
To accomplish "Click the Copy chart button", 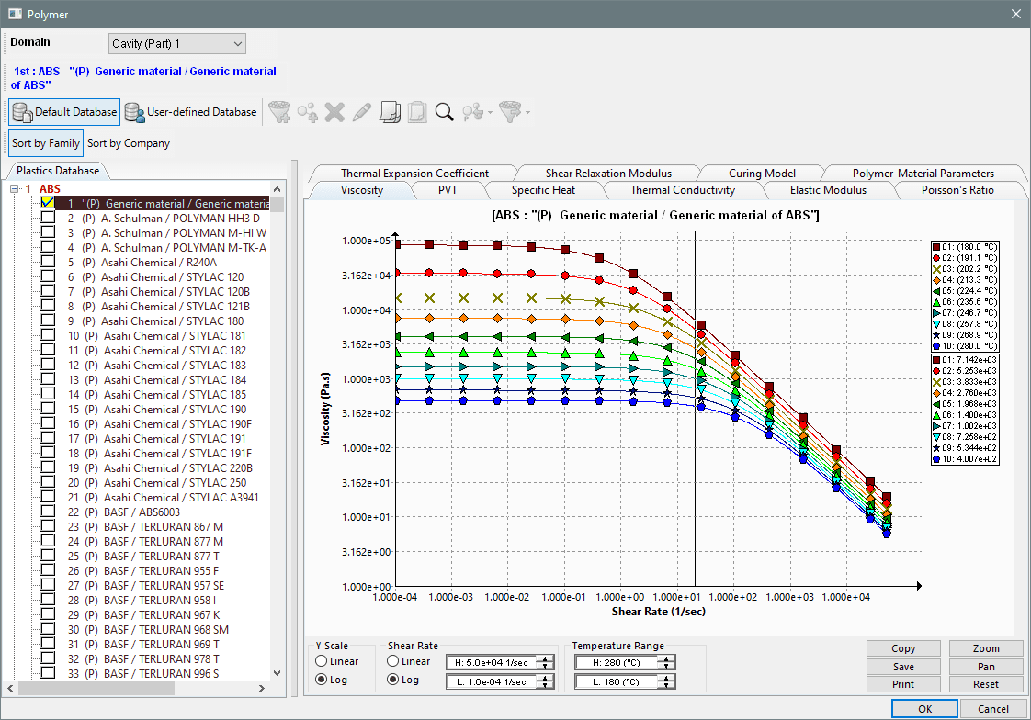I will 902,648.
